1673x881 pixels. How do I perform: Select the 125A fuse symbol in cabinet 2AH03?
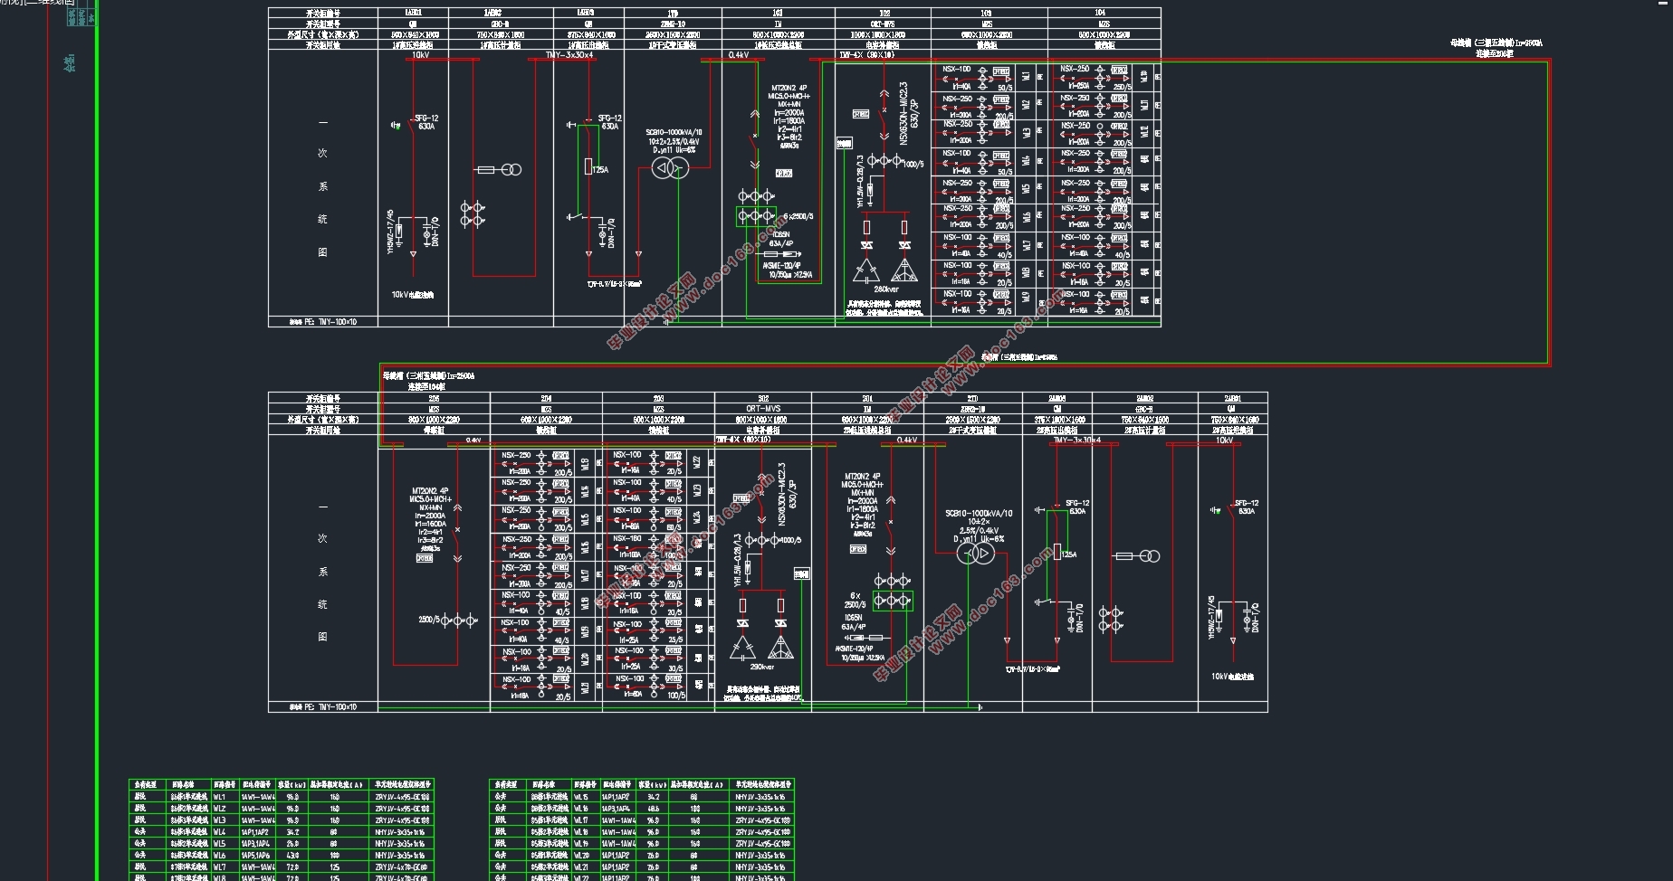(1056, 553)
